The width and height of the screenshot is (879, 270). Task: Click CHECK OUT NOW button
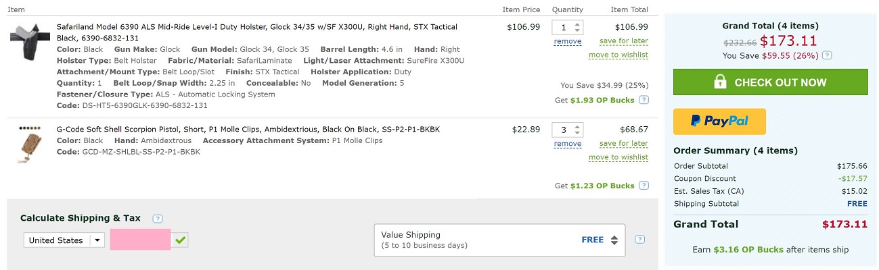coord(770,82)
